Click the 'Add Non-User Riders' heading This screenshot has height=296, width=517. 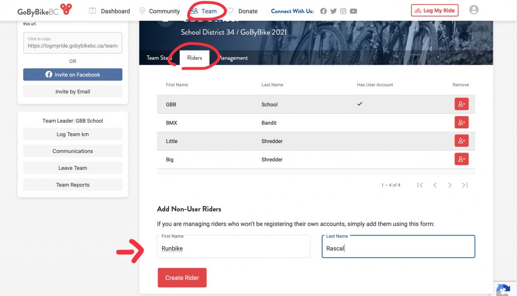(x=189, y=209)
